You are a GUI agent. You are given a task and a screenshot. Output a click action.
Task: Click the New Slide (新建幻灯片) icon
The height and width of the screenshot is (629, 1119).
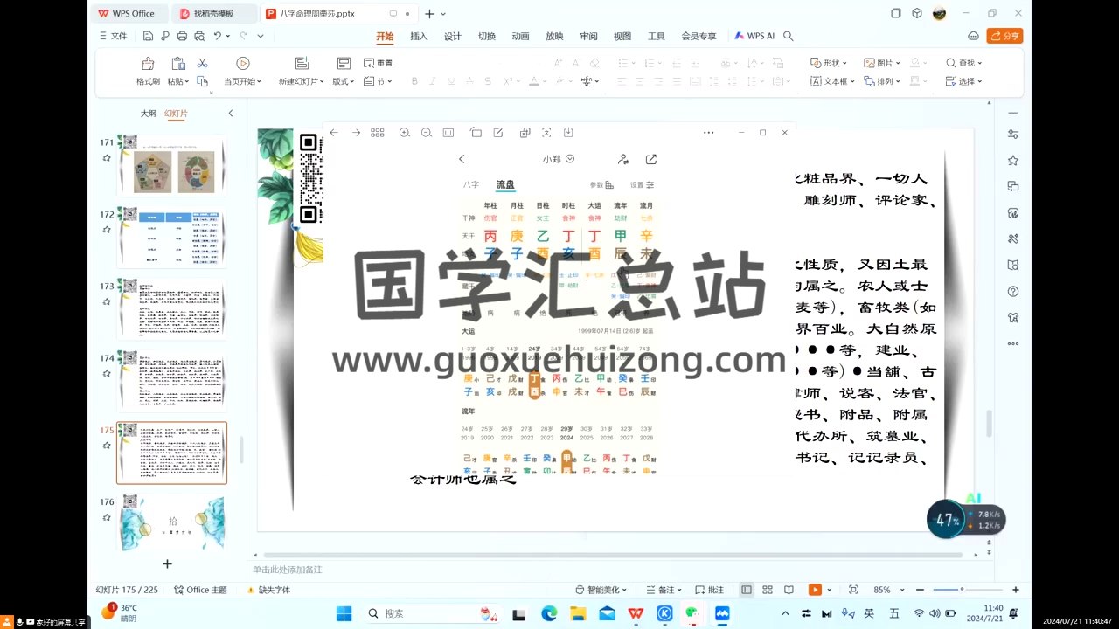(x=302, y=63)
